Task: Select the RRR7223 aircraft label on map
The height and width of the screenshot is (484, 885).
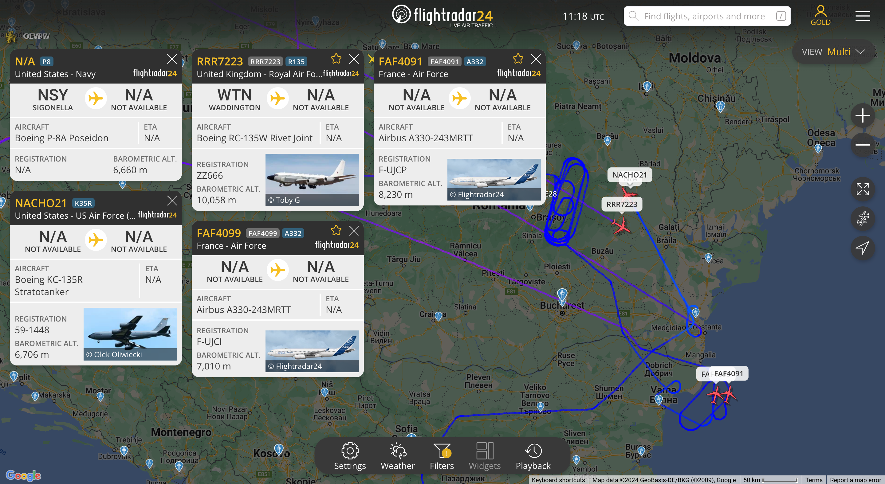Action: pos(621,204)
